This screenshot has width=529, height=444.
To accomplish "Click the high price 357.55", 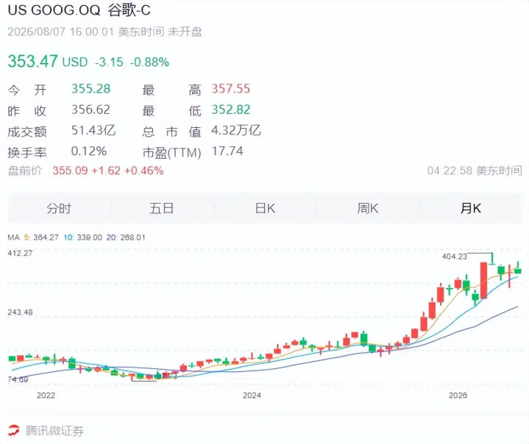I will point(231,89).
